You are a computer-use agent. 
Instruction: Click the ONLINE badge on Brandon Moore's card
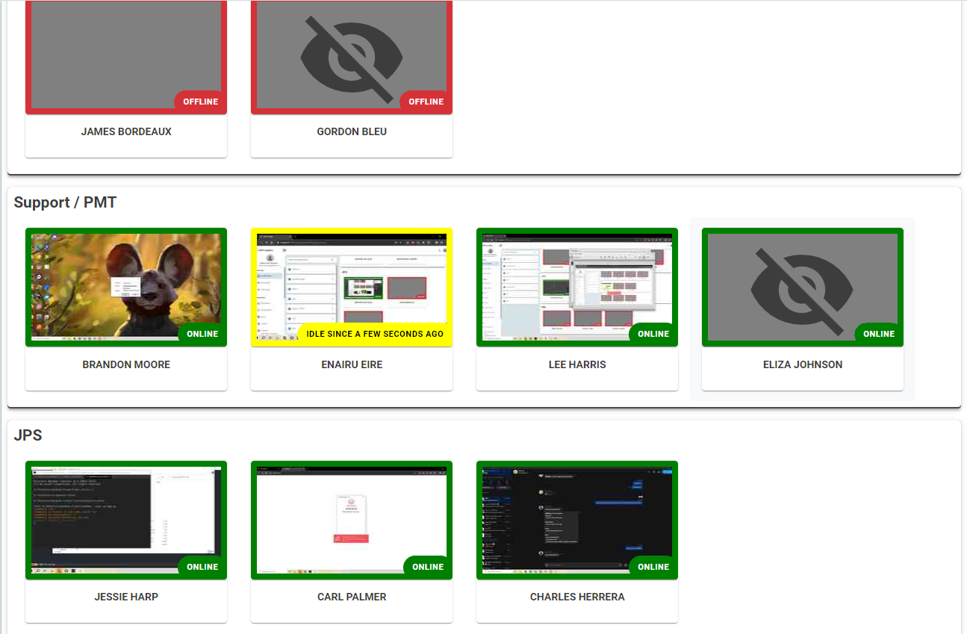click(202, 334)
